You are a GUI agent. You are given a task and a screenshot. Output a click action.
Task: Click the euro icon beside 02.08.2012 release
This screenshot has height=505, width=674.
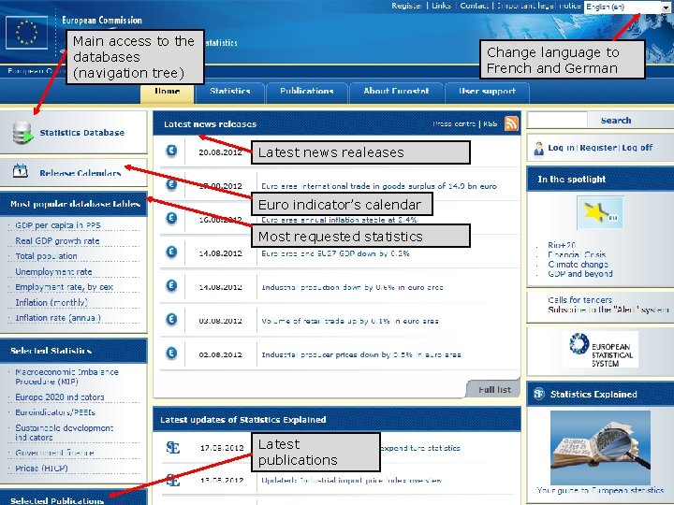pyautogui.click(x=171, y=353)
